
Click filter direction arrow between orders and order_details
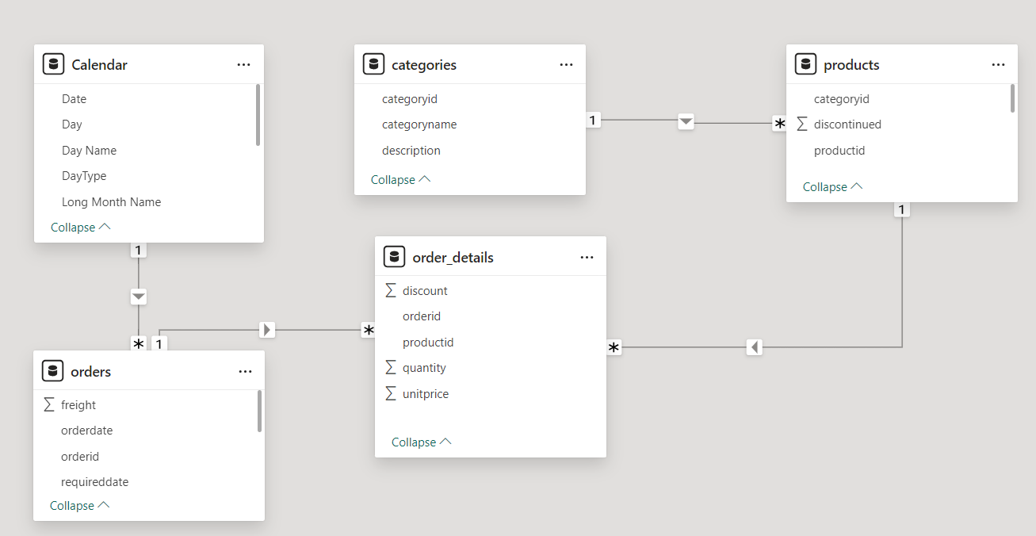click(x=267, y=329)
